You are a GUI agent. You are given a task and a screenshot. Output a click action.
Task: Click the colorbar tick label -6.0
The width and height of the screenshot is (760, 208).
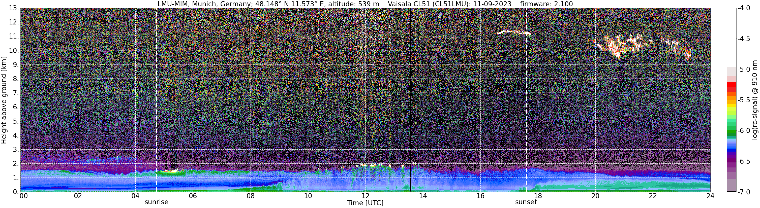744,130
